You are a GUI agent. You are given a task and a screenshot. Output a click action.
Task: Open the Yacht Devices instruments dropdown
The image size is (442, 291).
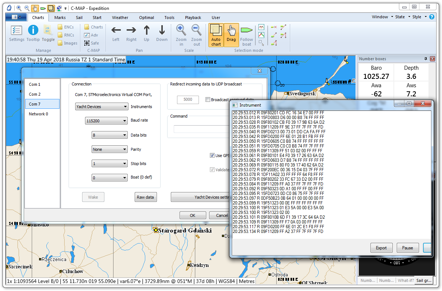point(101,107)
